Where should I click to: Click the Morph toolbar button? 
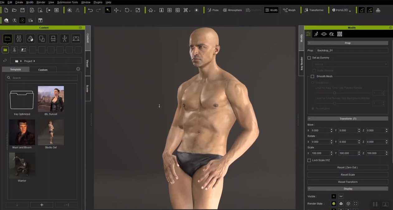coord(289,10)
